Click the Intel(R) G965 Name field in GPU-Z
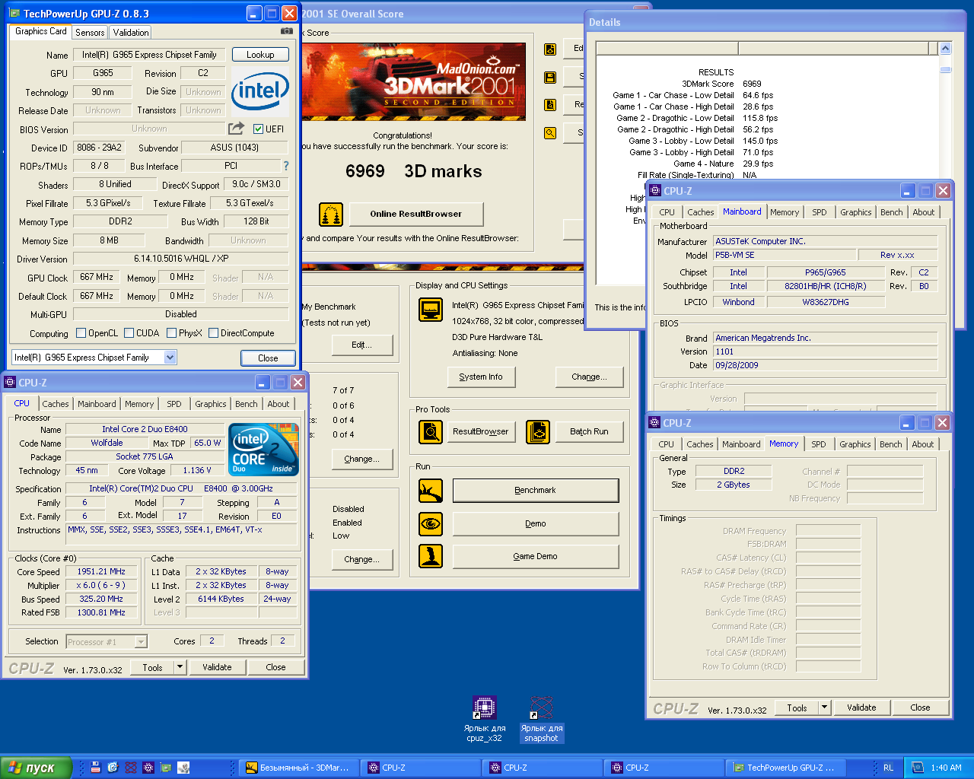 coord(149,55)
